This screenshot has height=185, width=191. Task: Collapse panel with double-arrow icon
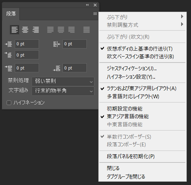(x=87, y=5)
